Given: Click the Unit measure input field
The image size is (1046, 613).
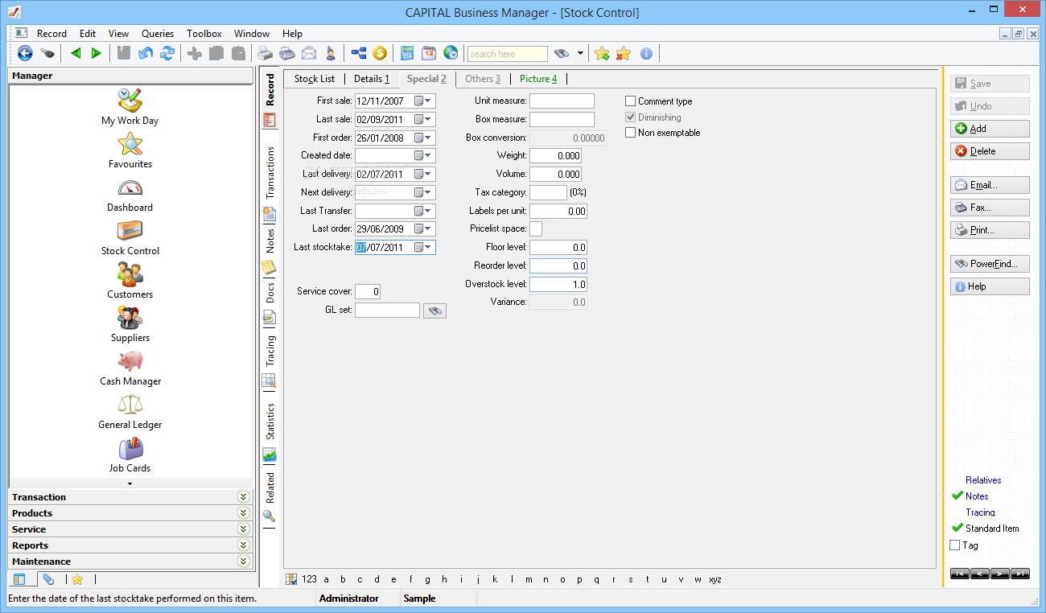Looking at the screenshot, I should coord(562,101).
